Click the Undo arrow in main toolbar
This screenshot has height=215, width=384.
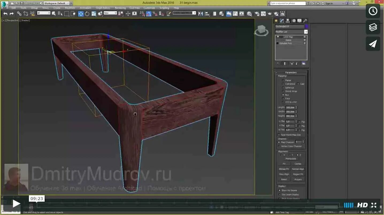coord(5,14)
